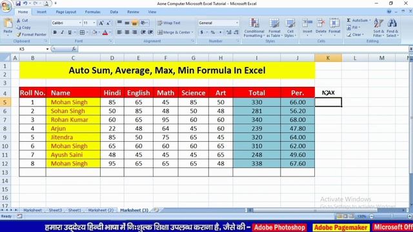413x232 pixels.
Task: Click the Insert Function fx button
Action: tap(74, 49)
